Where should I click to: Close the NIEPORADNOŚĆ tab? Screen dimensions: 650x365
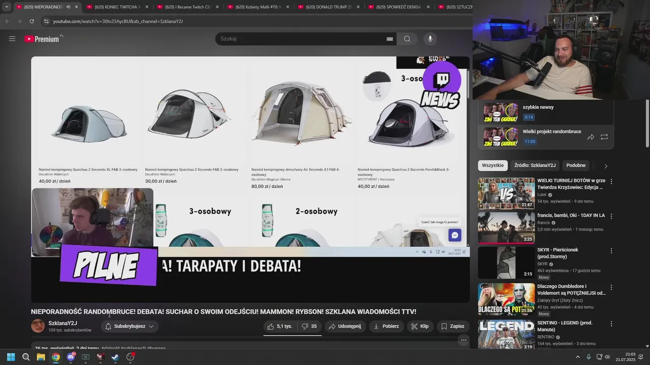77,7
